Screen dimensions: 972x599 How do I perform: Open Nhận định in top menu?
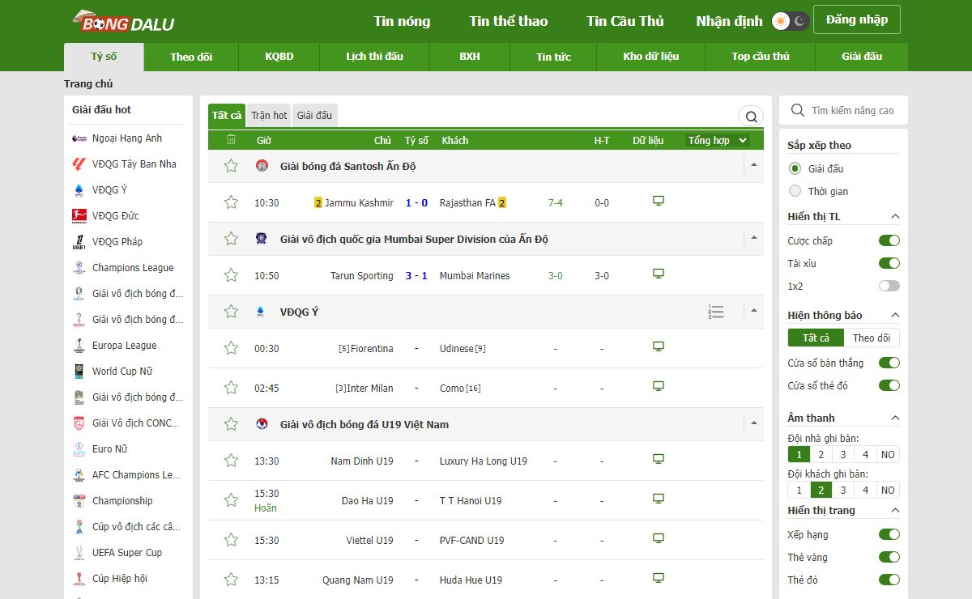coord(729,21)
